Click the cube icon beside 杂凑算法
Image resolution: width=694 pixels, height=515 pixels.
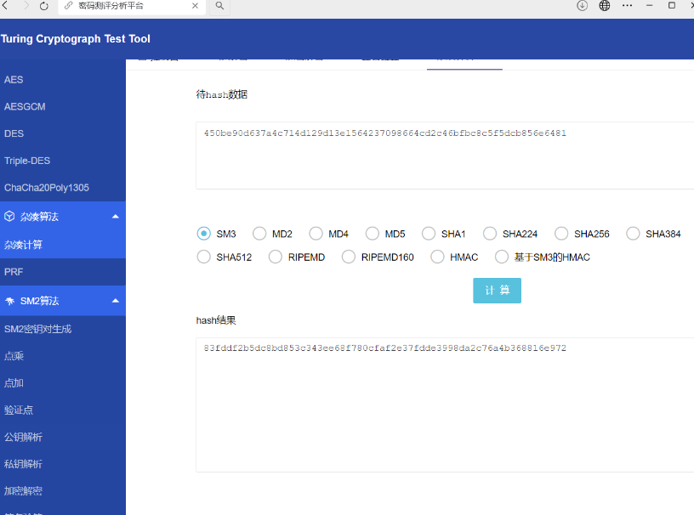pos(9,217)
